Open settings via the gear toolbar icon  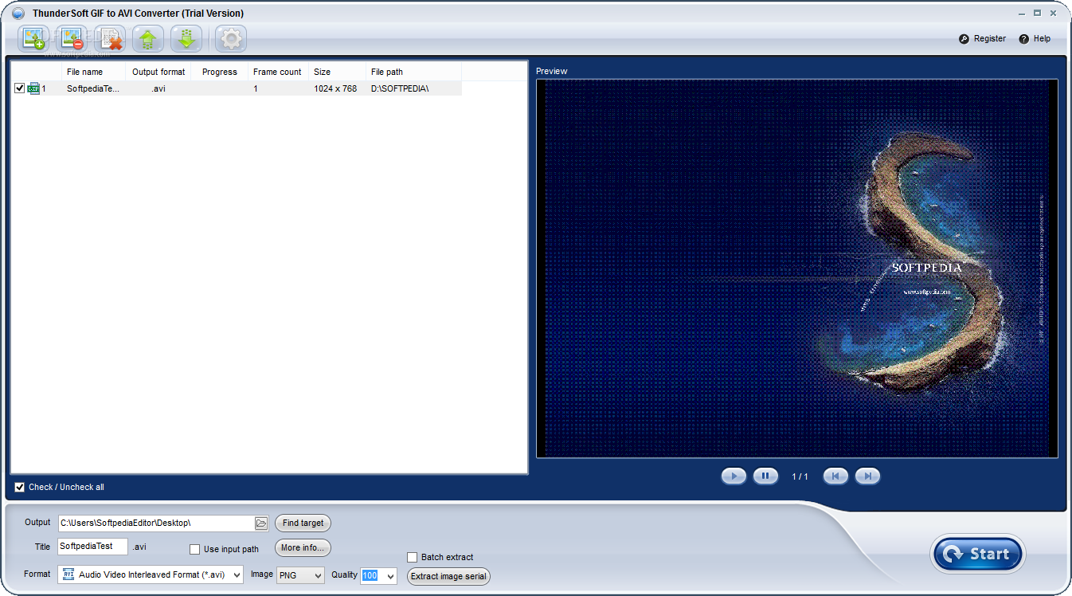pos(231,38)
